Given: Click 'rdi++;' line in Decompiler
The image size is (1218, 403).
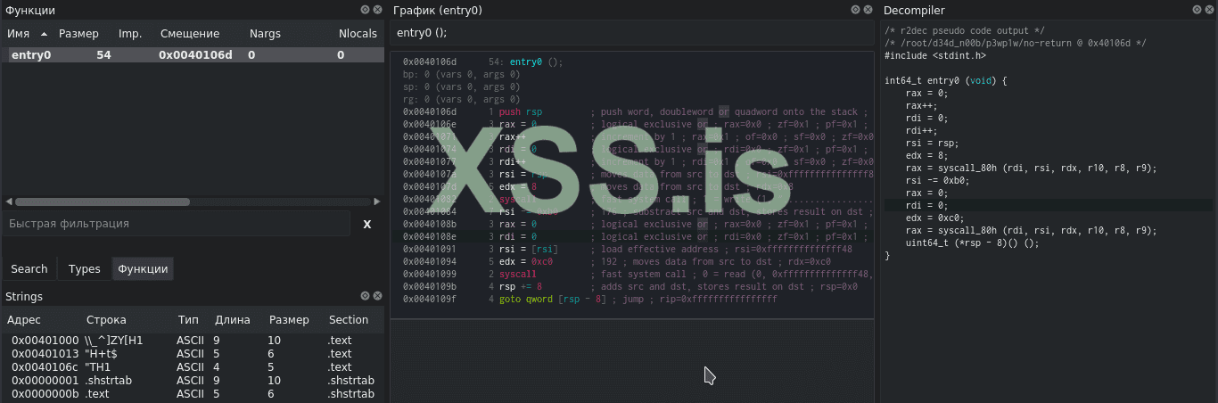Looking at the screenshot, I should 921,130.
